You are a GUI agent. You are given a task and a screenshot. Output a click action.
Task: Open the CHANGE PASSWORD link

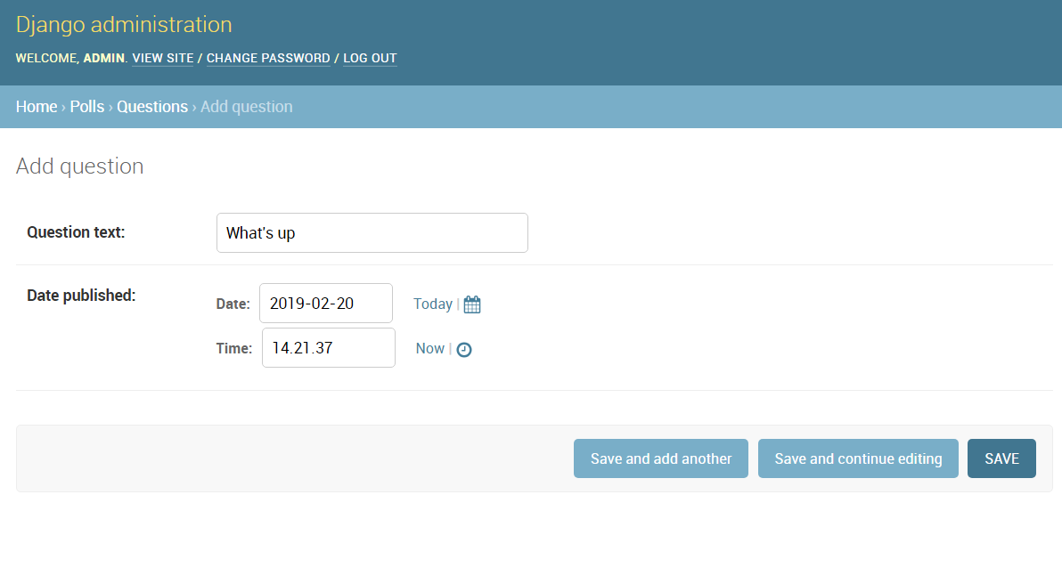268,58
